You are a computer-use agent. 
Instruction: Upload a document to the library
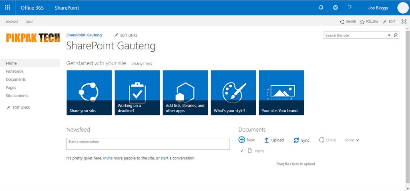point(267,140)
